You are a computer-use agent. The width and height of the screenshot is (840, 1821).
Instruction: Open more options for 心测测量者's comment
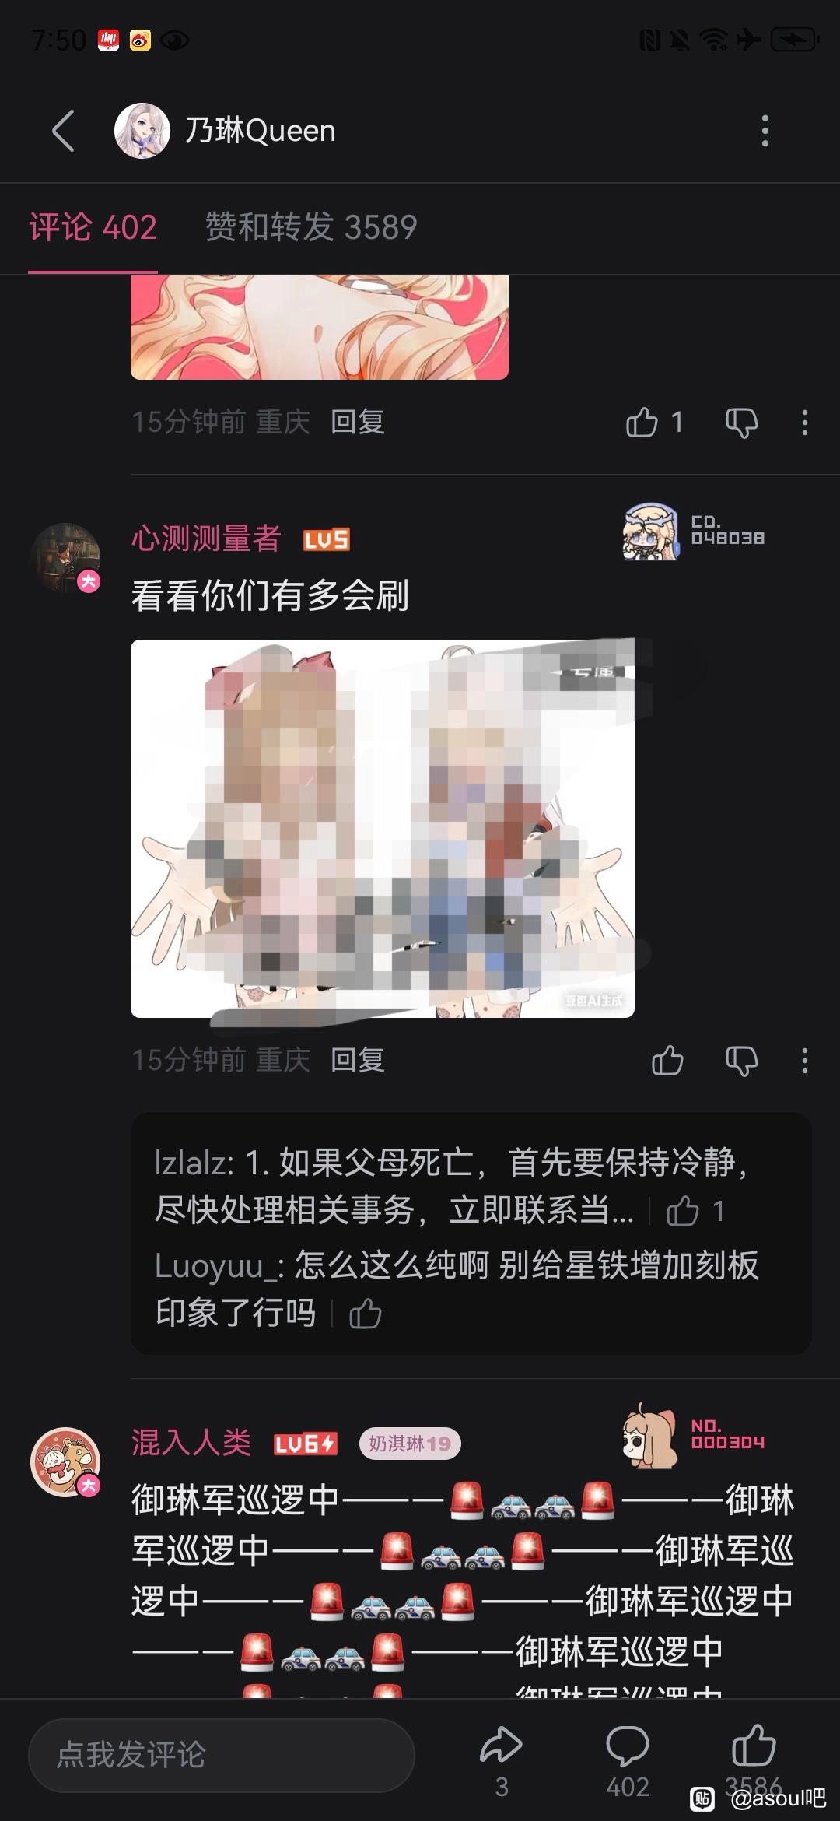[804, 1060]
